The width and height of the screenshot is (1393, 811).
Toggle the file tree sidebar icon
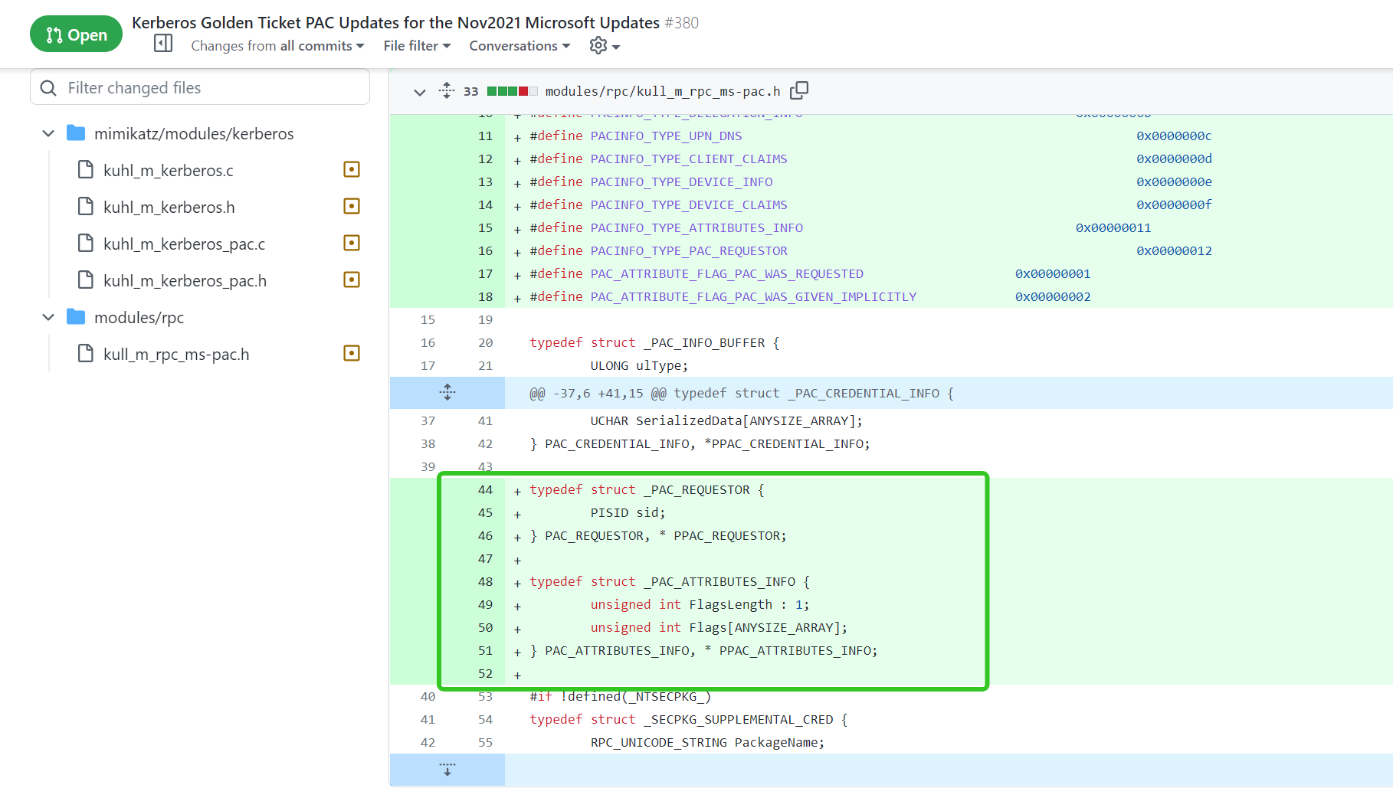[x=163, y=44]
